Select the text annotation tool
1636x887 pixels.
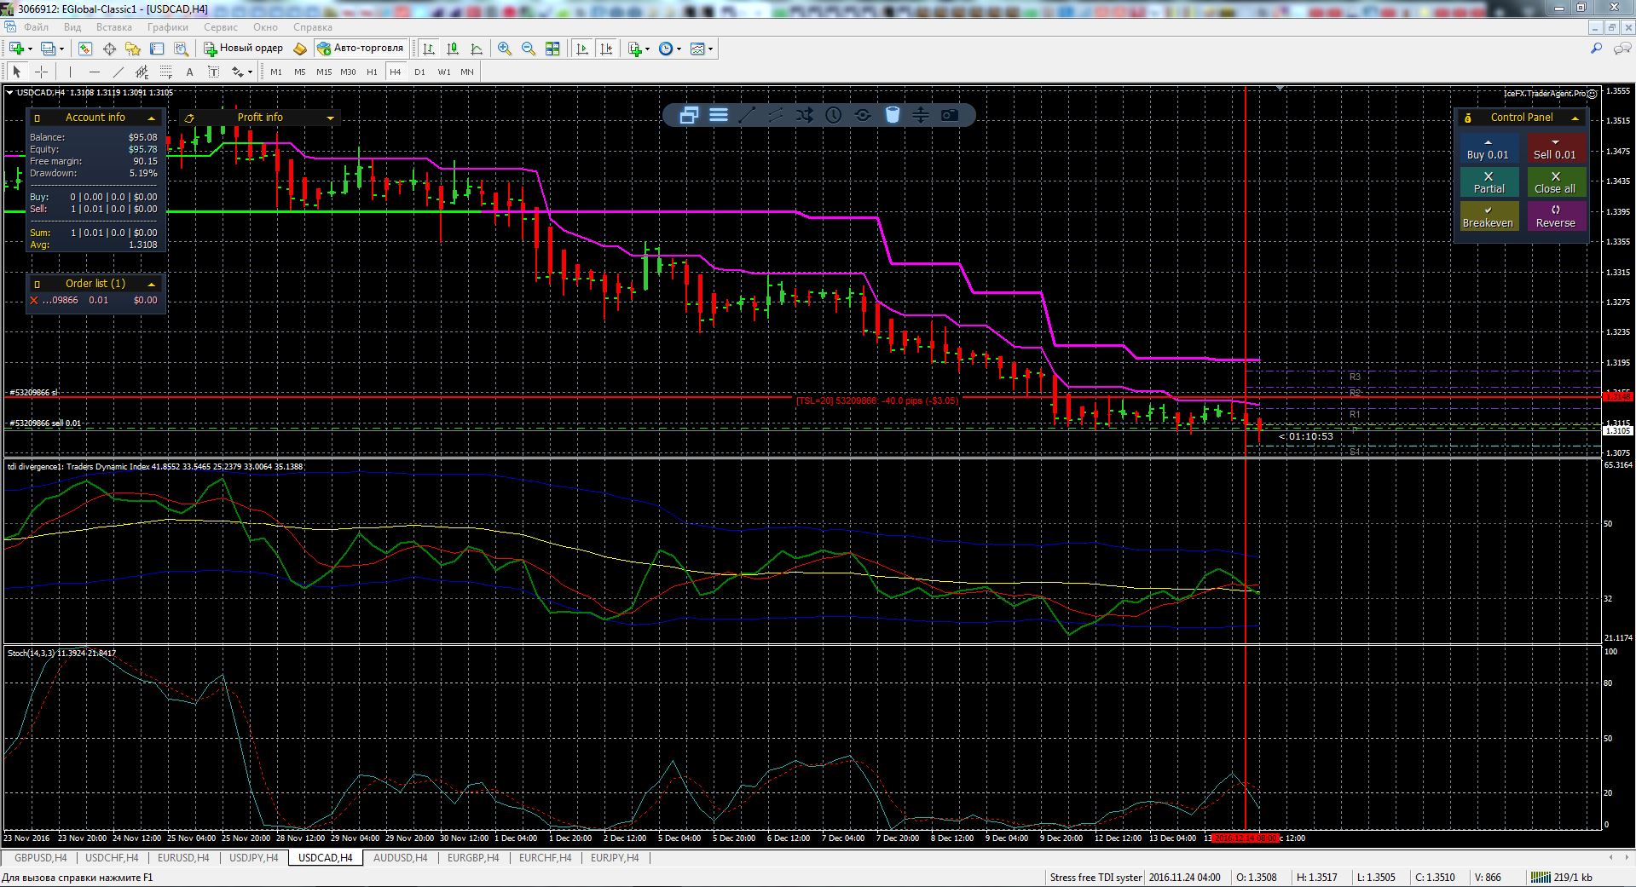coord(189,72)
